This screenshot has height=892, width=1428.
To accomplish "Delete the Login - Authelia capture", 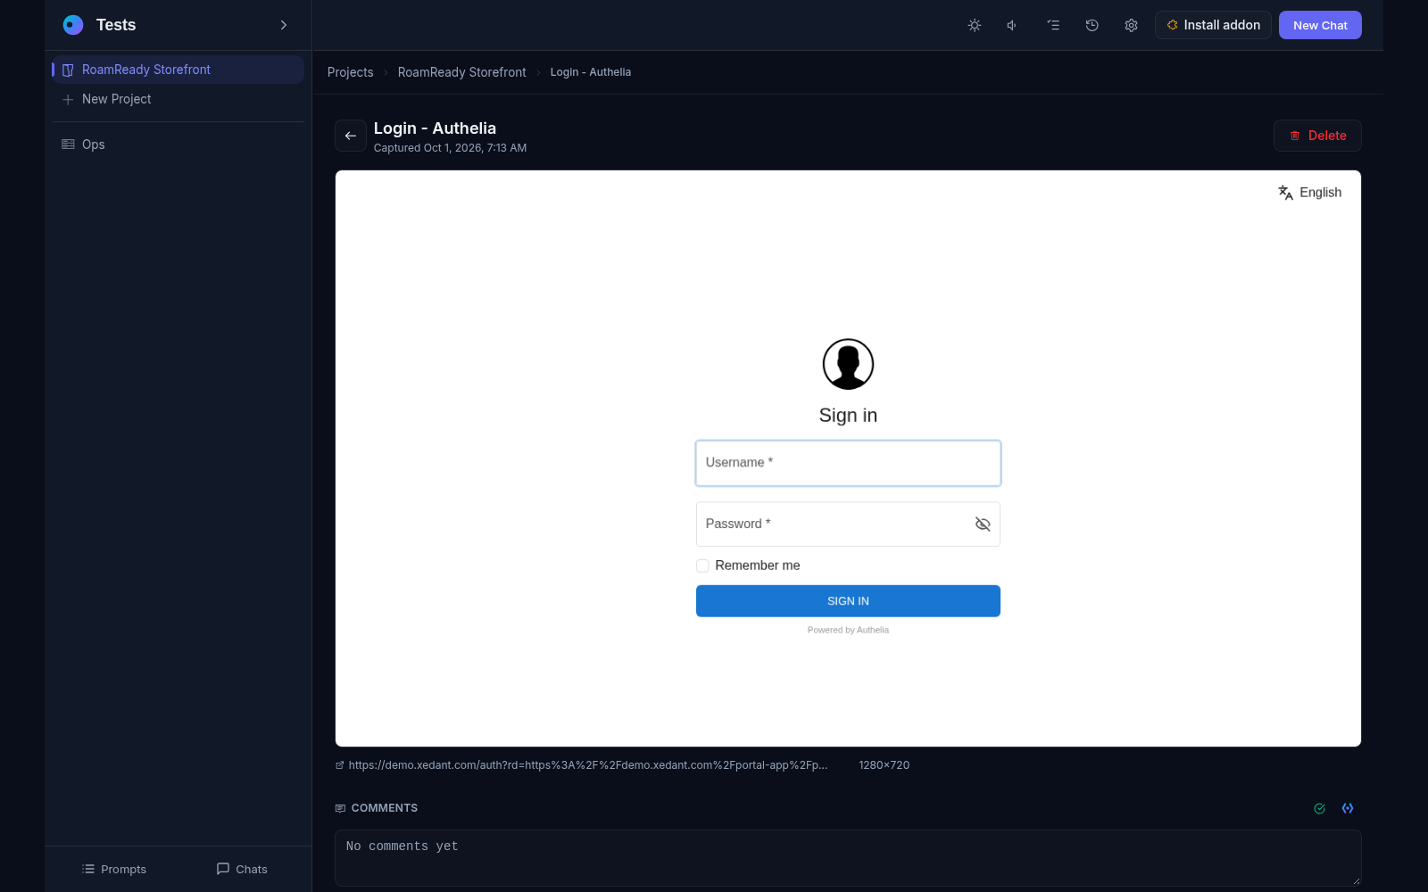I will coord(1317,136).
